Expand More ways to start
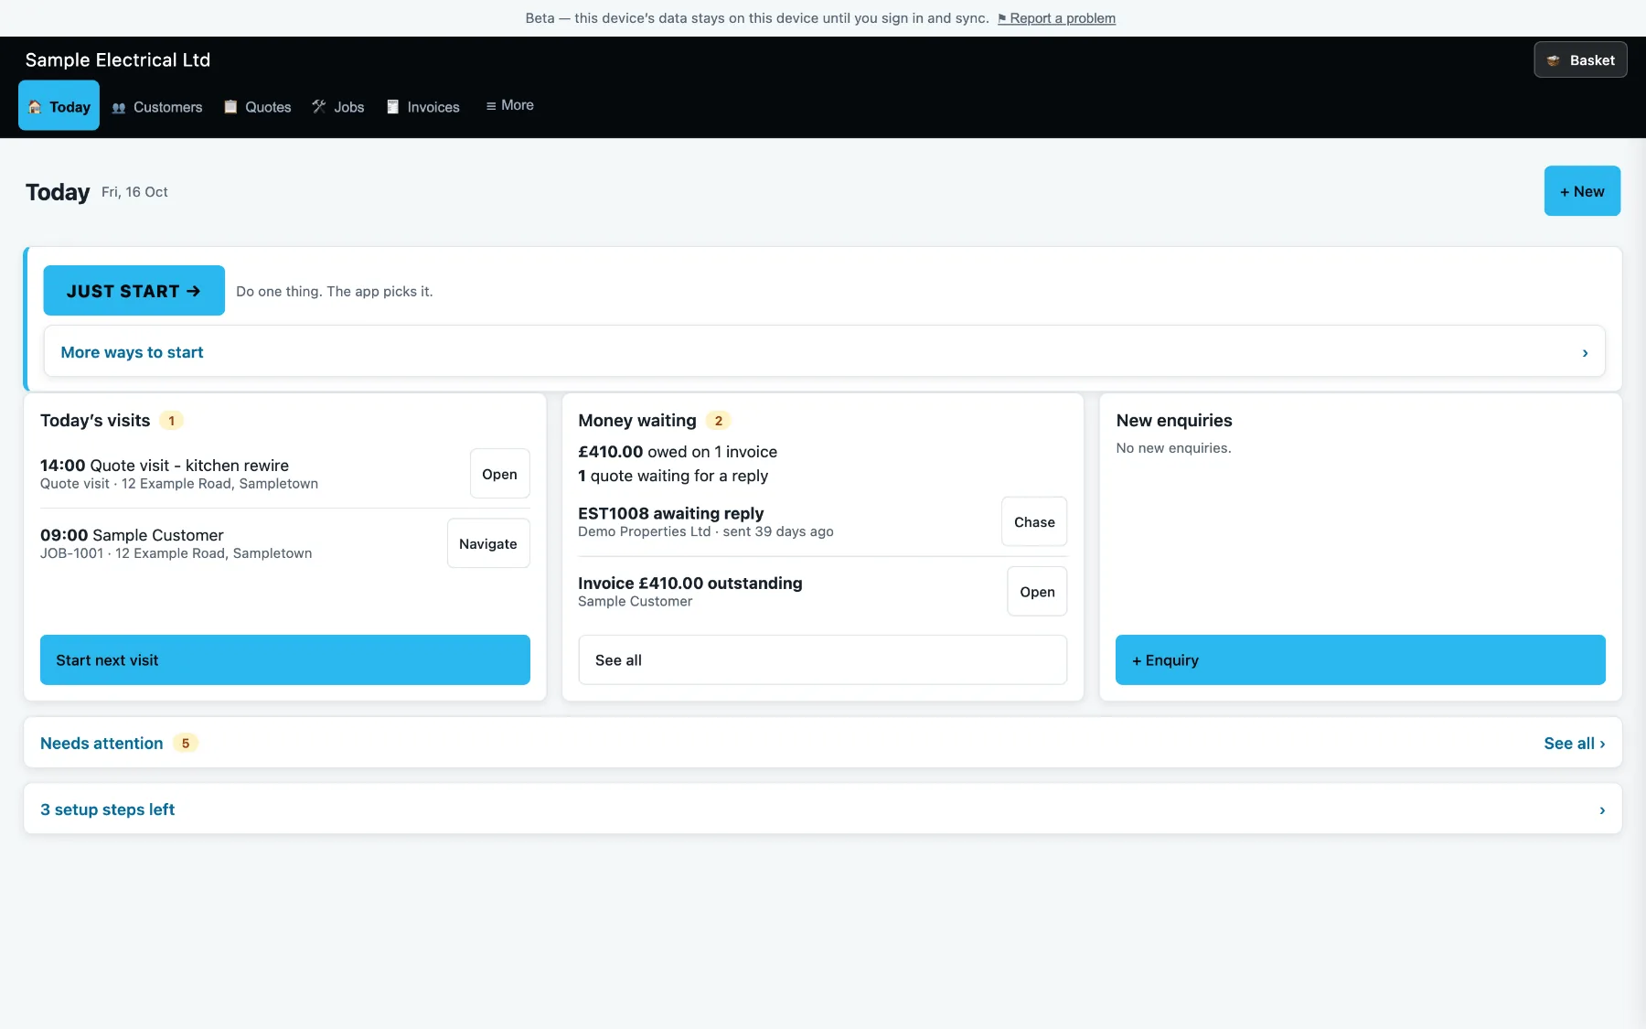The height and width of the screenshot is (1029, 1646). coord(824,351)
